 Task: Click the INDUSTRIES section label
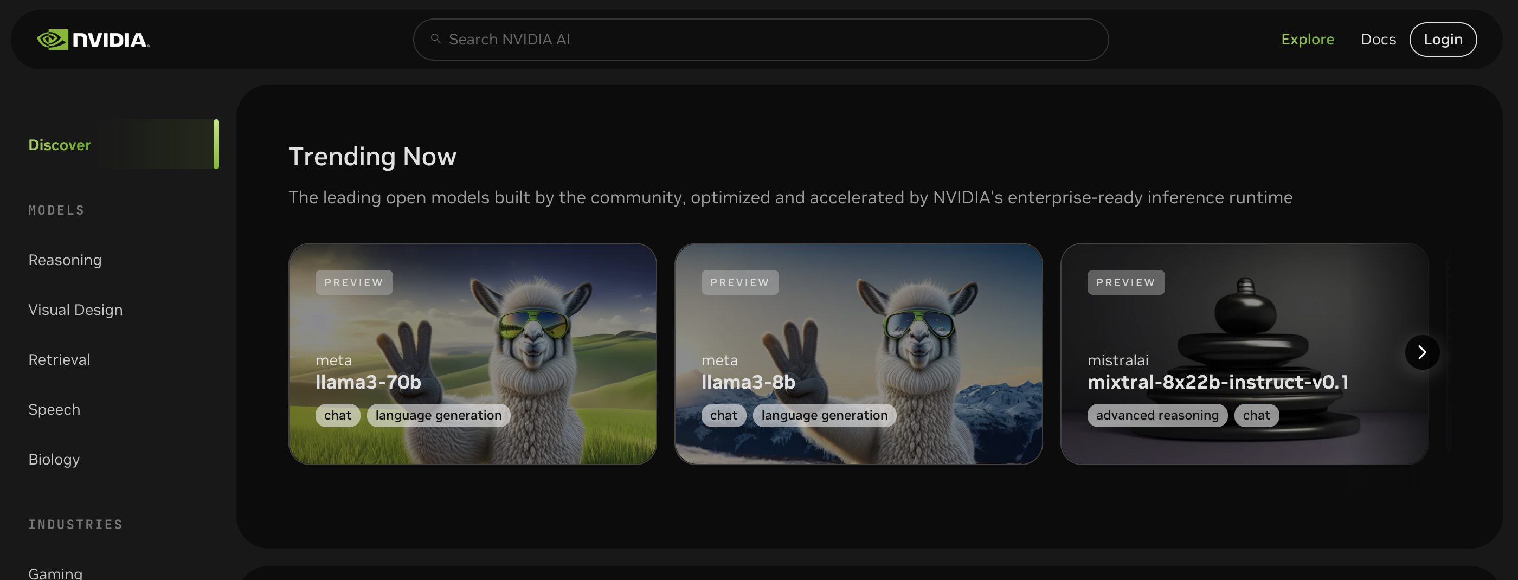point(75,524)
